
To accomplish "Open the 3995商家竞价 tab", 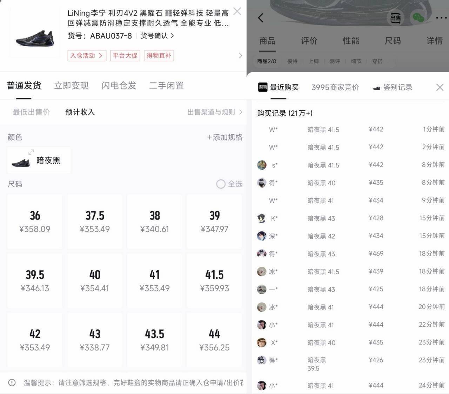I will click(335, 88).
